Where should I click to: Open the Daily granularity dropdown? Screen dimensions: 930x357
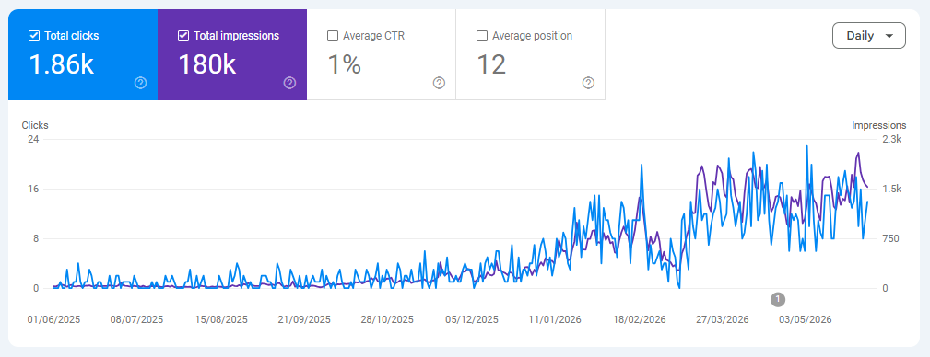(x=869, y=36)
